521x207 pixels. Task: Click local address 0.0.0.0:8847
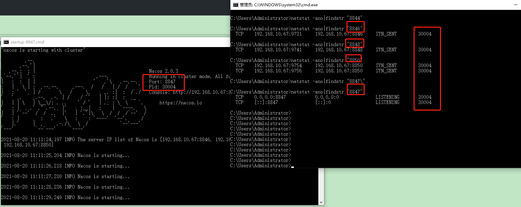tap(270, 97)
